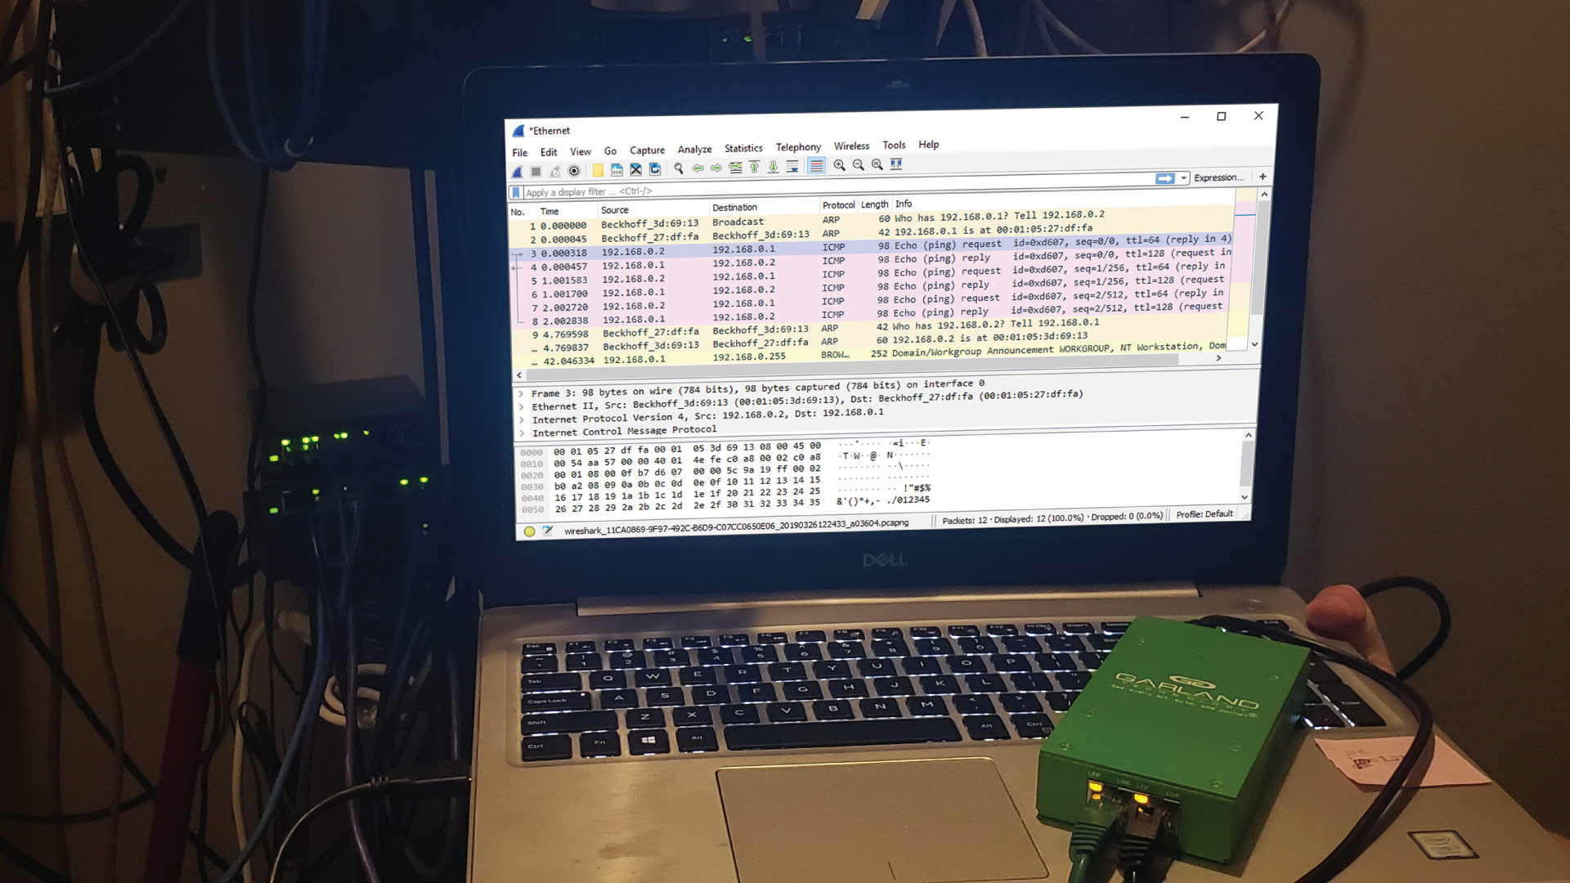Open the Tools menu

click(894, 146)
